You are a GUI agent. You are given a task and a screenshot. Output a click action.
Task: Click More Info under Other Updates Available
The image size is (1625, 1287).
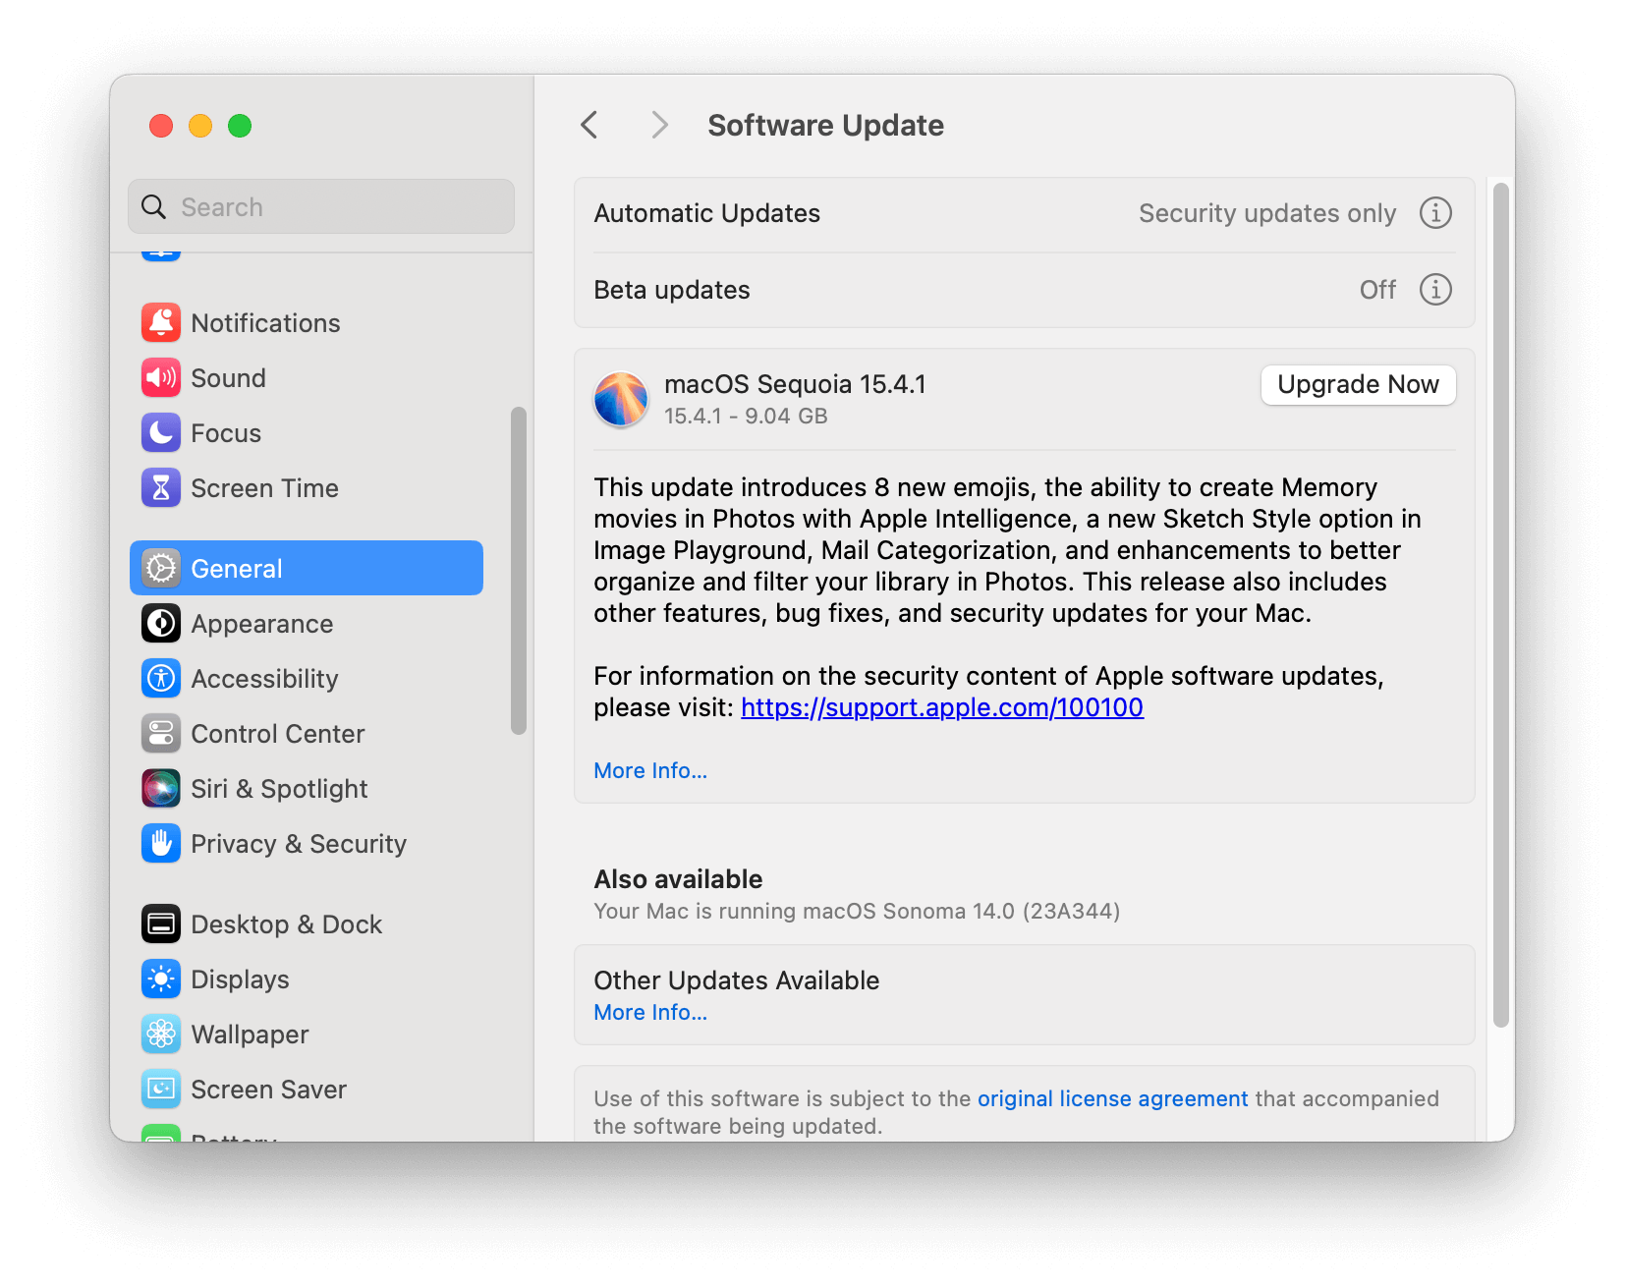click(x=650, y=1012)
